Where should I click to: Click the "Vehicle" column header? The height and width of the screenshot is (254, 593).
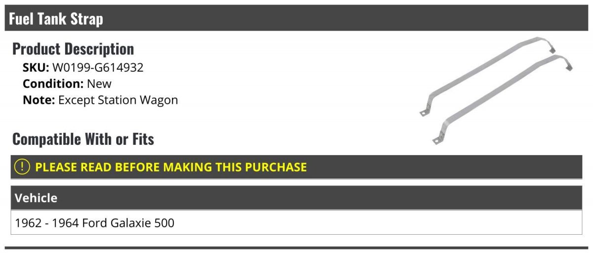pyautogui.click(x=296, y=198)
